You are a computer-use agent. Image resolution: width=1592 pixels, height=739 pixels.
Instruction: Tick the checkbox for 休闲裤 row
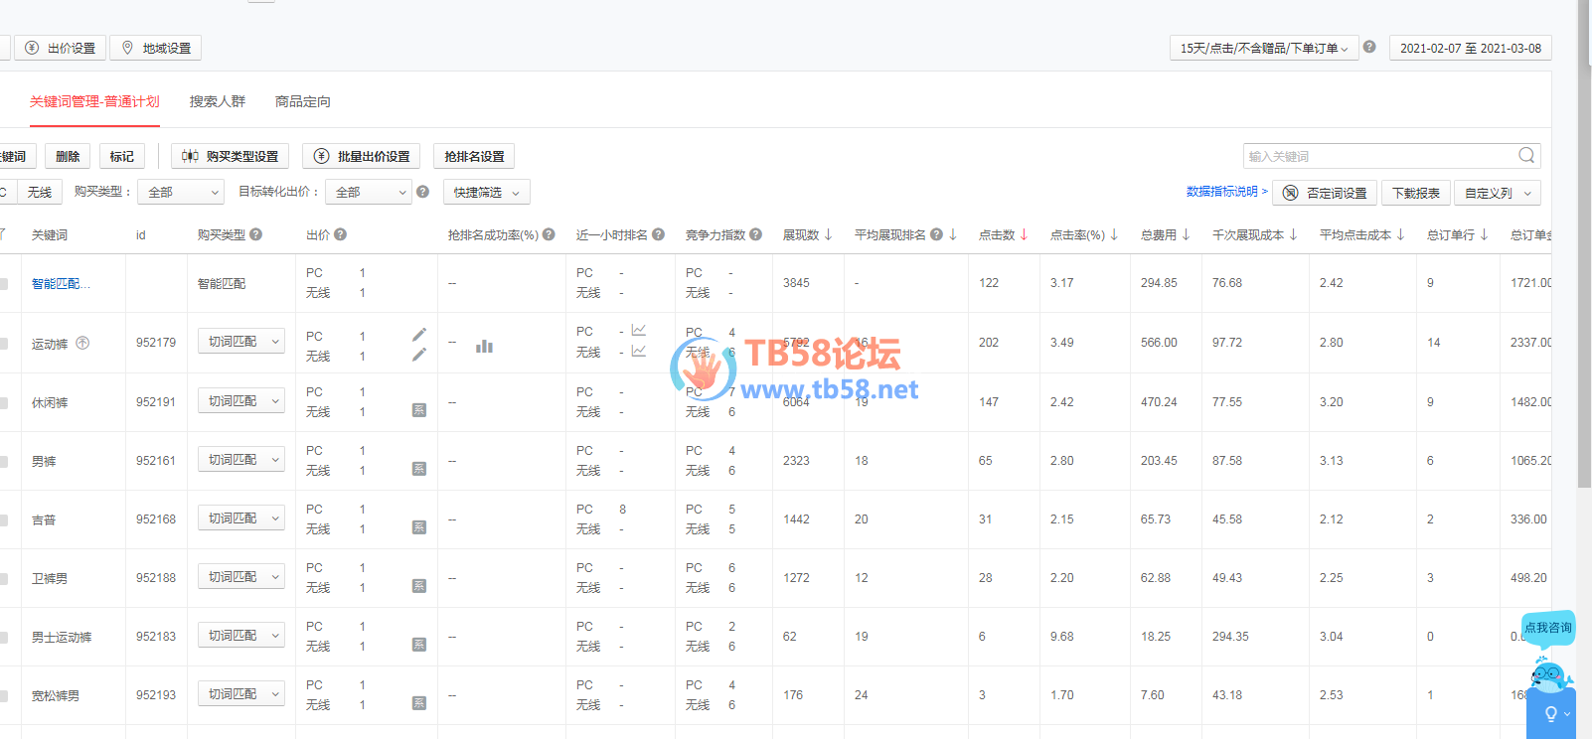pyautogui.click(x=4, y=403)
